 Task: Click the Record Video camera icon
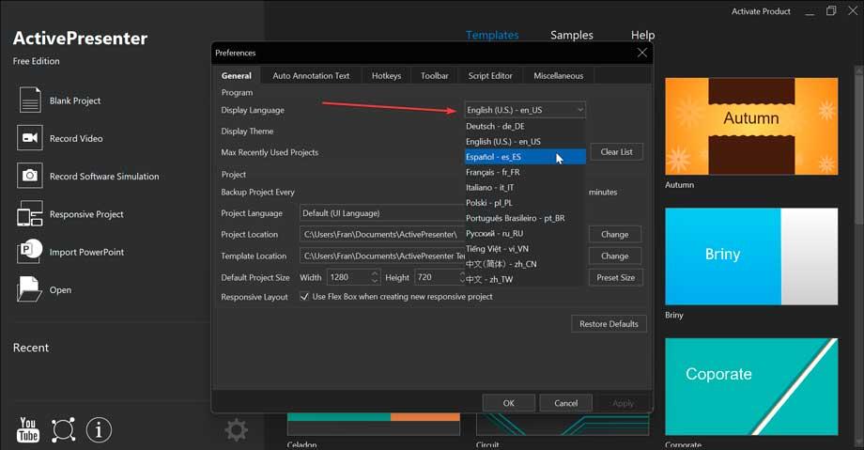(30, 138)
